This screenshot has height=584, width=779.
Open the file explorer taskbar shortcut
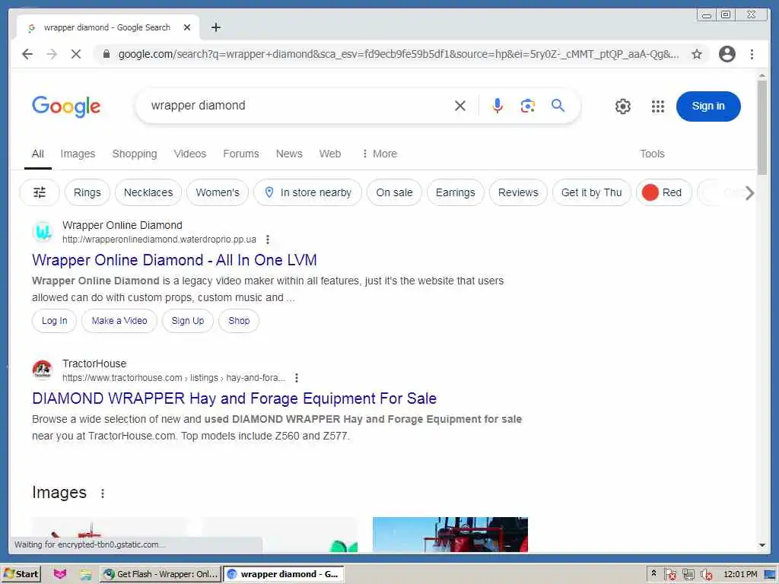(85, 575)
